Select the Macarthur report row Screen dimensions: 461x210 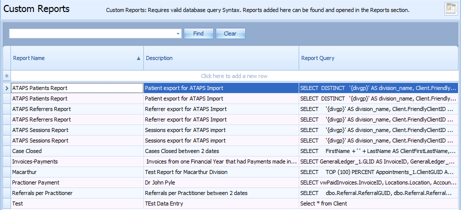(231, 172)
